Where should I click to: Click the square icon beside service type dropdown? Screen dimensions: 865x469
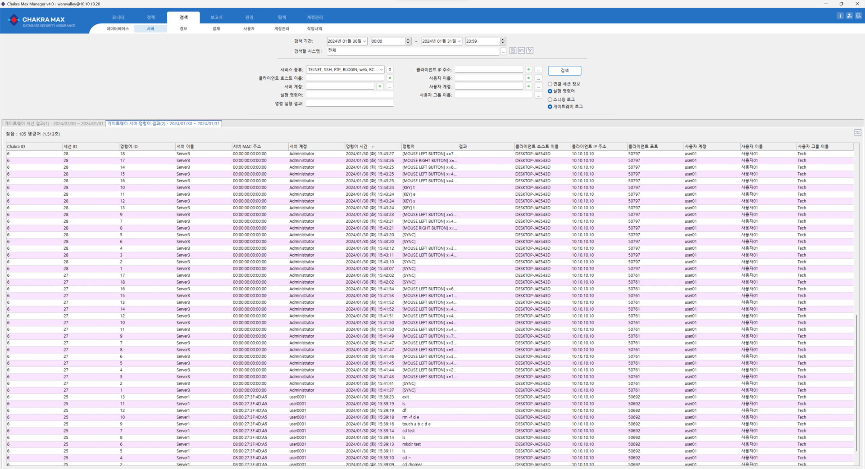pyautogui.click(x=390, y=70)
